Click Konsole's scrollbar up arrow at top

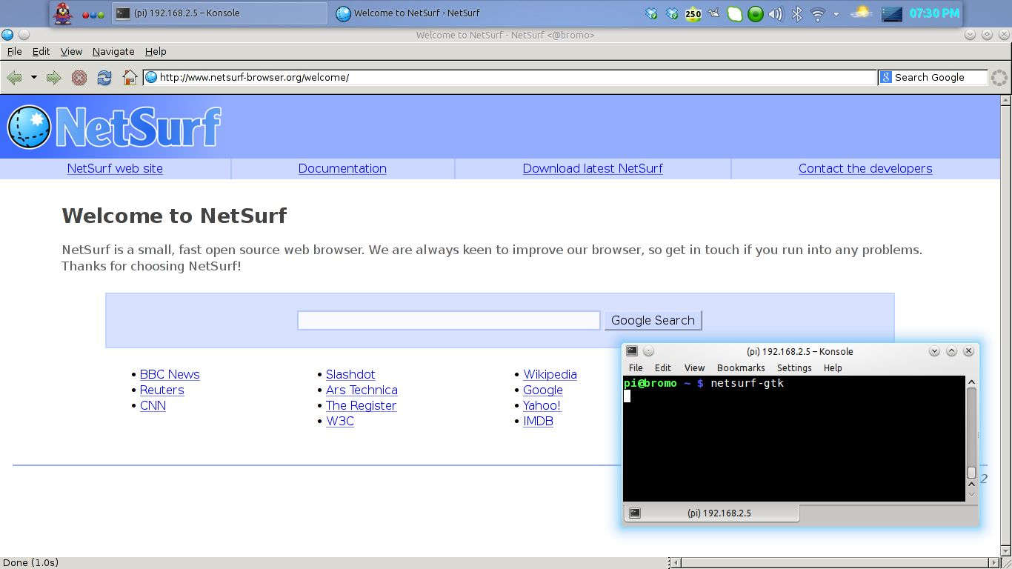[972, 382]
